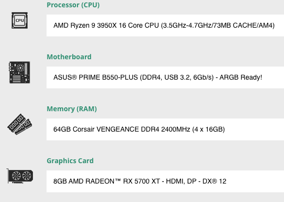Select the ASUS PRIME B550-PLUS option text

(x=95, y=77)
